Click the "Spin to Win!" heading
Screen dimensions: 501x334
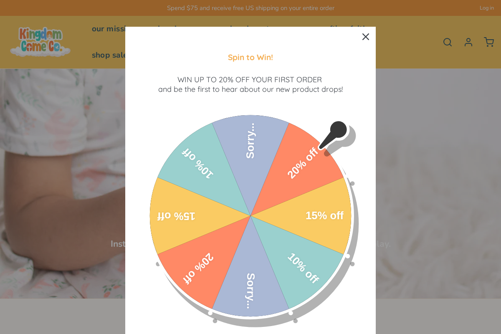click(250, 58)
